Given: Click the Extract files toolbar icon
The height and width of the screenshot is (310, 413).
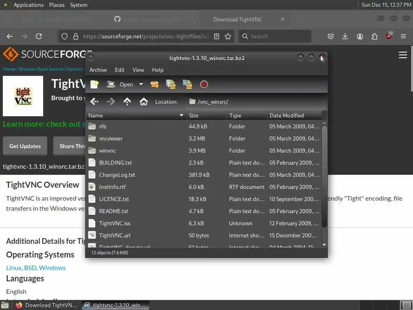Looking at the screenshot, I should pos(154,84).
